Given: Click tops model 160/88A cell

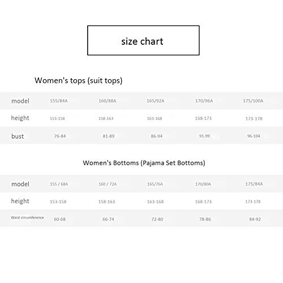Looking at the screenshot, I should [x=108, y=101].
